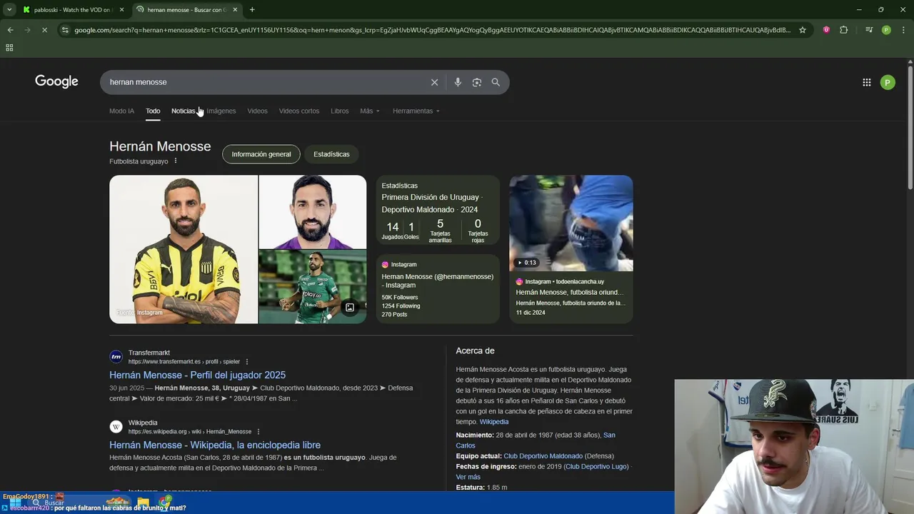The image size is (914, 514).
Task: Switch to the Videos tab
Action: pyautogui.click(x=257, y=111)
